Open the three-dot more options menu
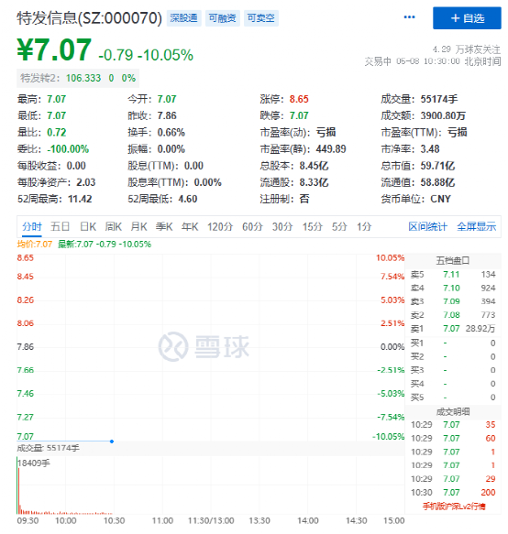Viewport: 508px width, 534px height. (409, 17)
